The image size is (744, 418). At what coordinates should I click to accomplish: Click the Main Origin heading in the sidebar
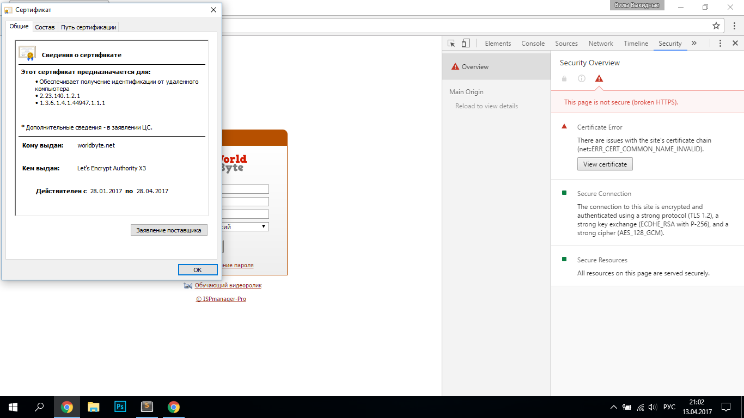pyautogui.click(x=466, y=92)
